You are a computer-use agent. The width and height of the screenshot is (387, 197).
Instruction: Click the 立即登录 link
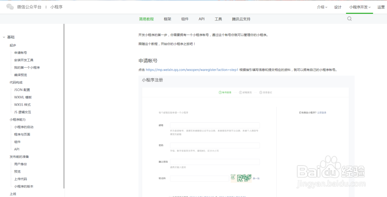pyautogui.click(x=322, y=113)
